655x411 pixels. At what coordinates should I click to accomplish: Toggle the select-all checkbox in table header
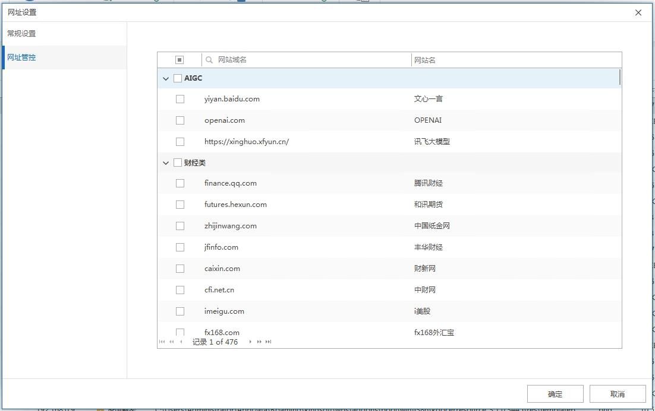180,60
